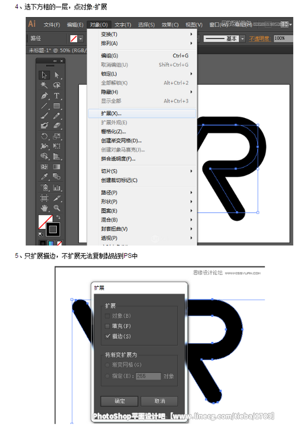Select the Free Transform tool
This screenshot has width=303, height=426.
tap(57, 146)
